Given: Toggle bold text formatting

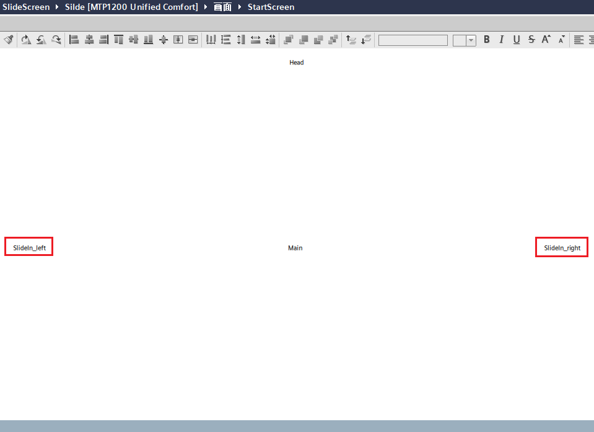Looking at the screenshot, I should point(487,40).
